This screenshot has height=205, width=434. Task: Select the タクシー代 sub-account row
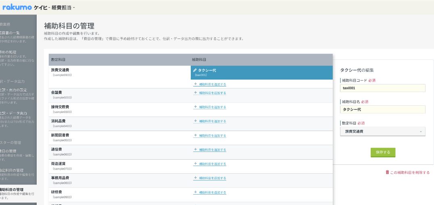(261, 73)
